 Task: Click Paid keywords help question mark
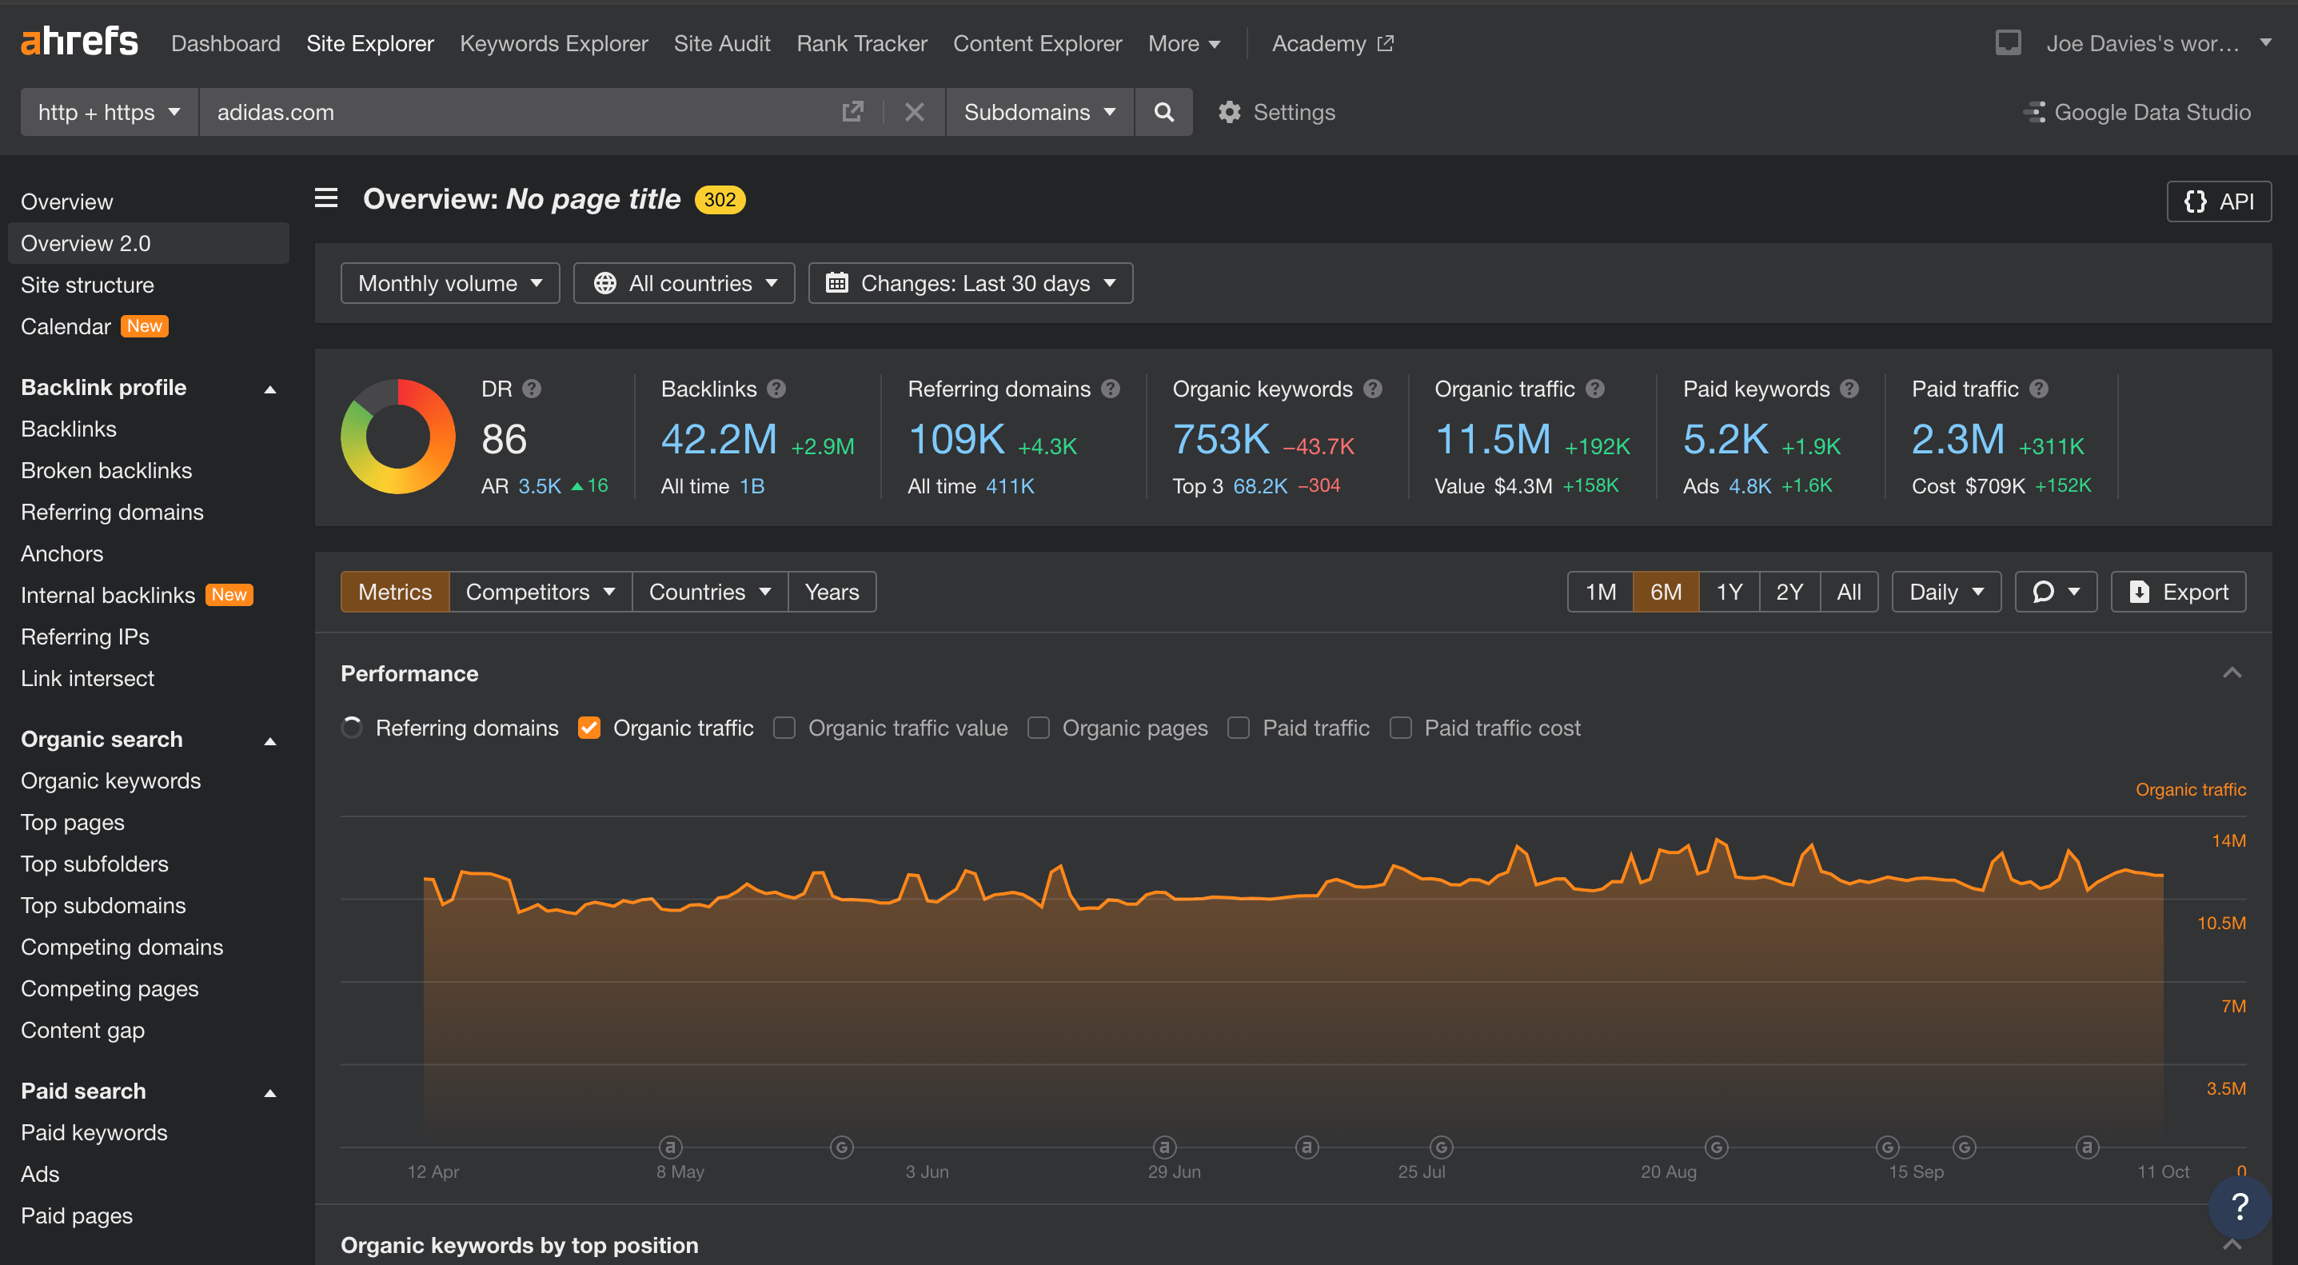(1849, 389)
